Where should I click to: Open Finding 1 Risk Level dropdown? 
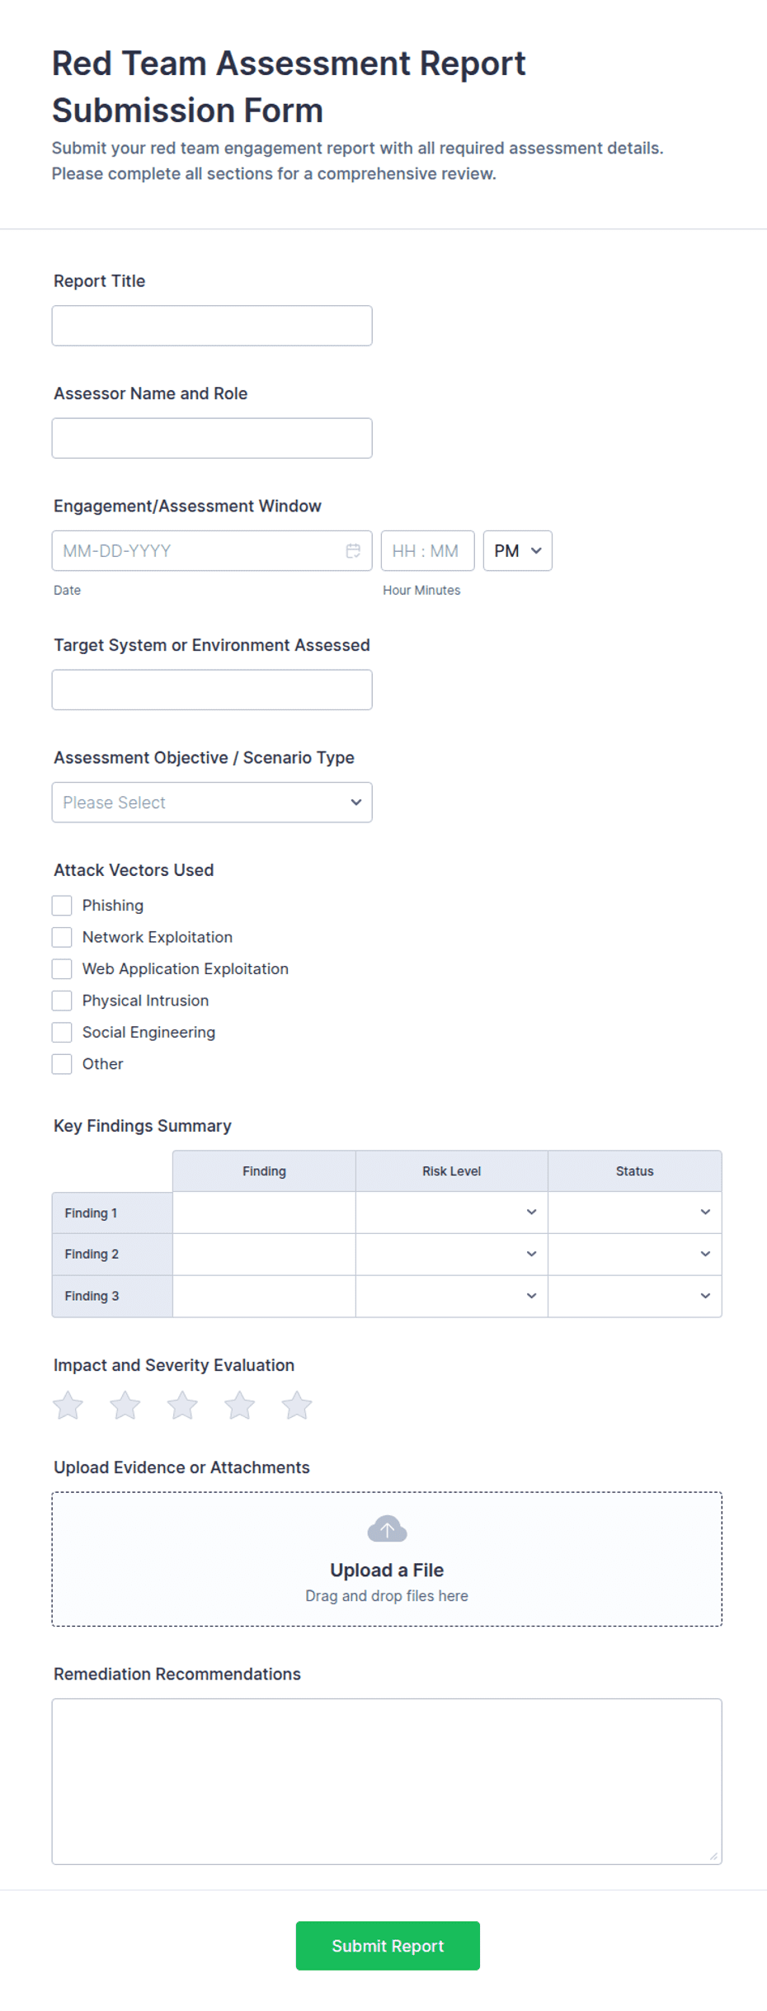452,1213
